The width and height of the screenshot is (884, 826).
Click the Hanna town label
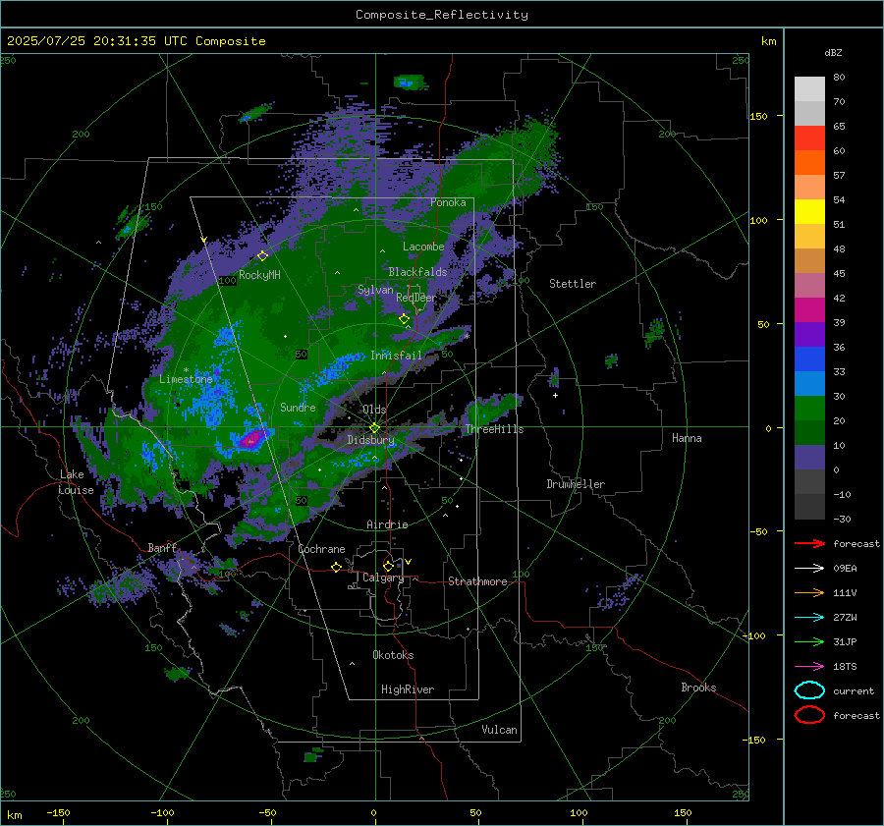687,438
